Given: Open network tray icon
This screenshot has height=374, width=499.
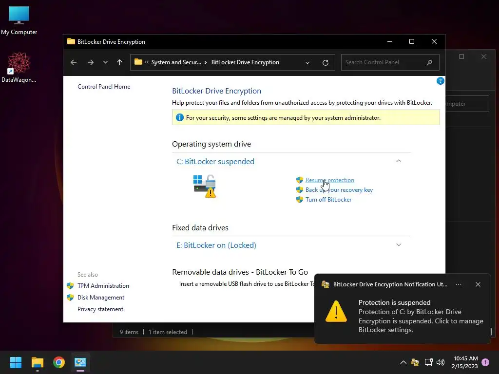Looking at the screenshot, I should 428,362.
